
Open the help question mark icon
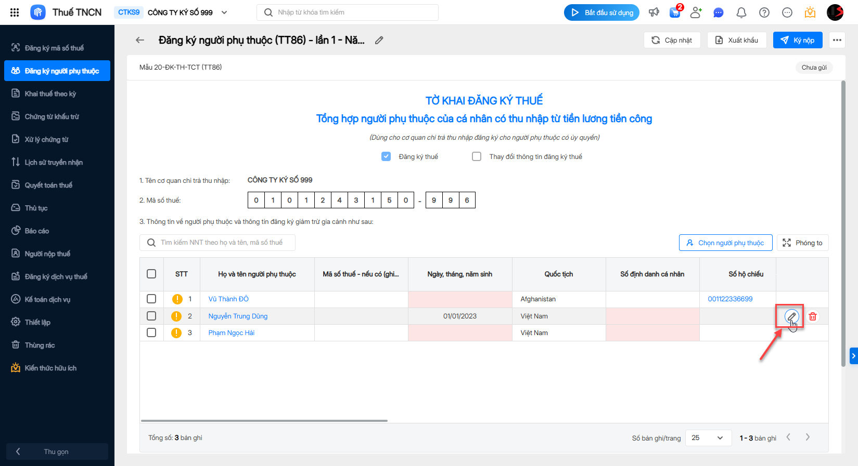(764, 12)
